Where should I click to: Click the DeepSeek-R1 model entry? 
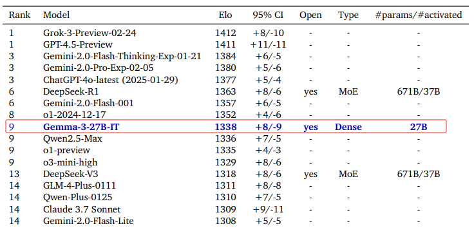coord(71,91)
